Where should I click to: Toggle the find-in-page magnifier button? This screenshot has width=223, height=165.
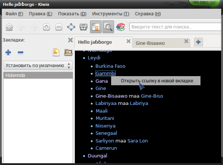coord(108,27)
